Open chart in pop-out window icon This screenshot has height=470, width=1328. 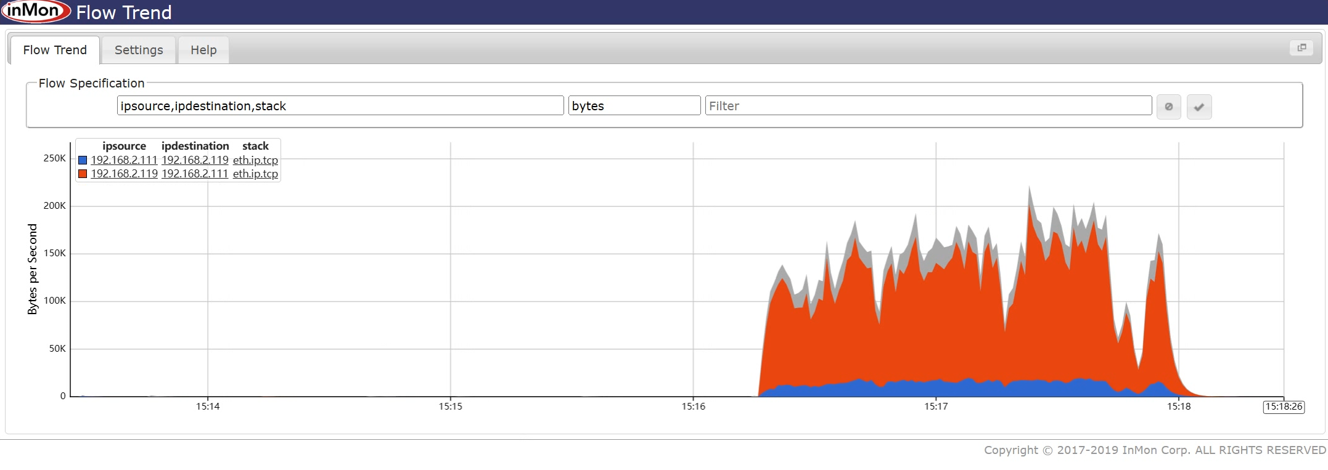pos(1301,48)
